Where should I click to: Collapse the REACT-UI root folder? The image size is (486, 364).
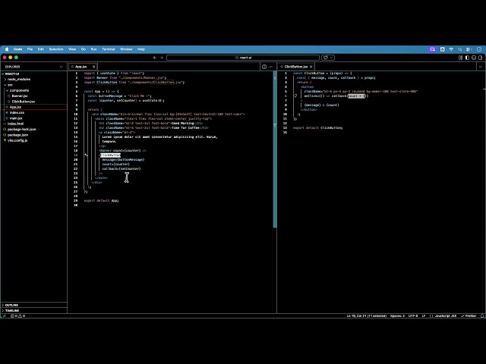tap(33, 74)
